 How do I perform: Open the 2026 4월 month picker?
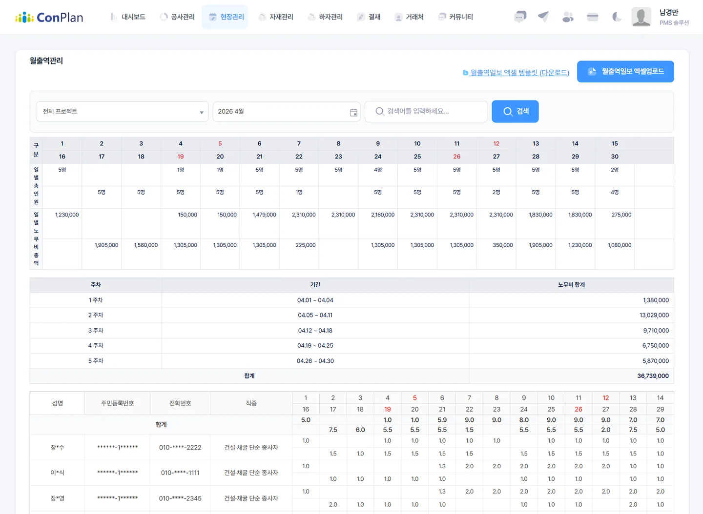pos(287,112)
